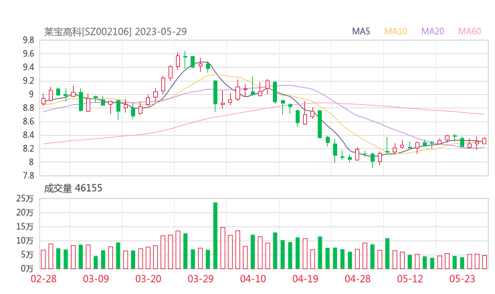The width and height of the screenshot is (495, 294).
Task: Click the 成交量 46155 volume label
Action: [73, 188]
